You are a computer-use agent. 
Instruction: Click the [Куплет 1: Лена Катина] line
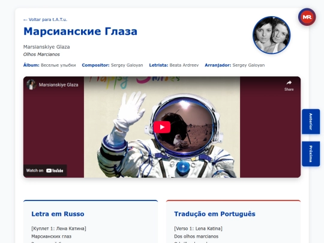click(59, 229)
